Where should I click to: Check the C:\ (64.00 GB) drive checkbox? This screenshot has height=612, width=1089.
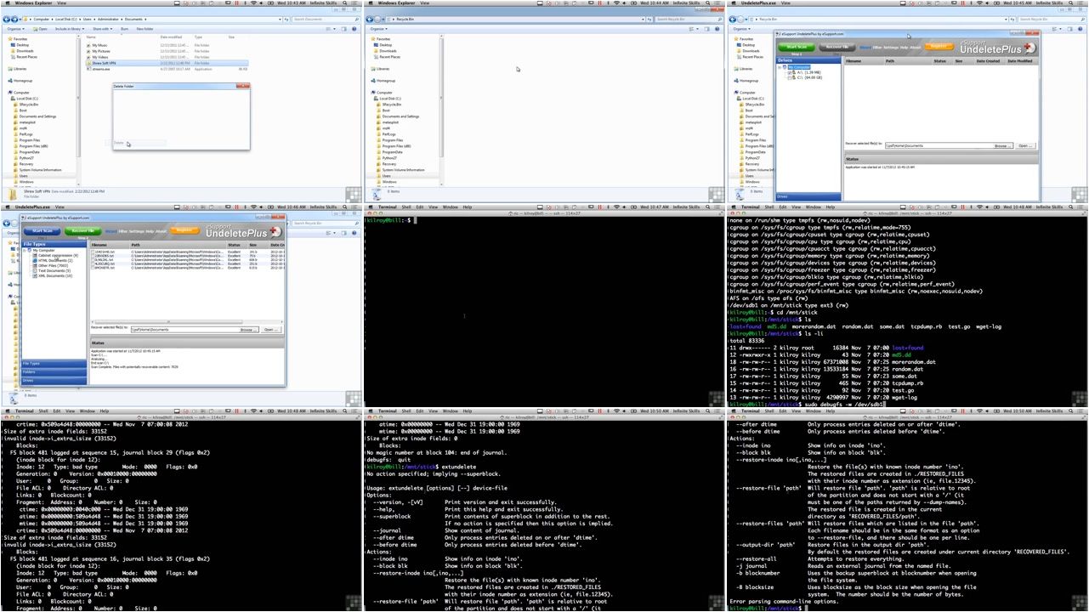coord(790,77)
